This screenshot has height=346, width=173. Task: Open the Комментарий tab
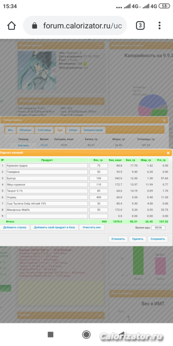point(93,130)
